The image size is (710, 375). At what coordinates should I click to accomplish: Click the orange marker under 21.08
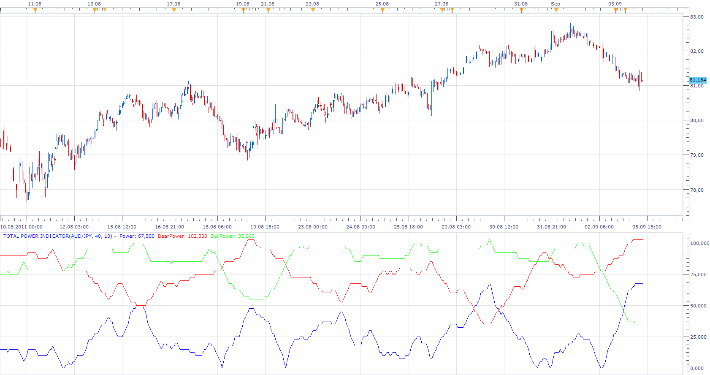(x=268, y=11)
